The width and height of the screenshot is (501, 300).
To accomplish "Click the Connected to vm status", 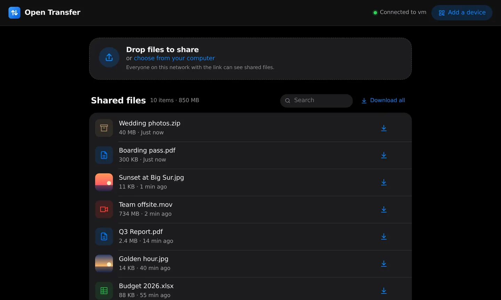I will pyautogui.click(x=399, y=12).
